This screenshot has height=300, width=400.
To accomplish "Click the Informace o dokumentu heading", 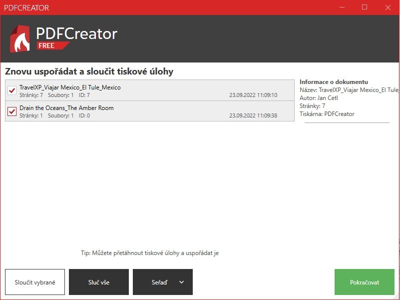I will click(334, 82).
